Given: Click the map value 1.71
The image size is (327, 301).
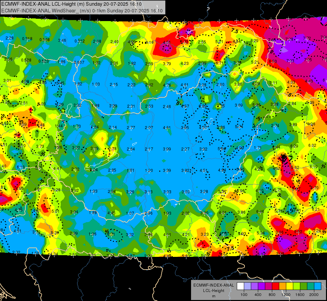Looking at the screenshot, I should click(258, 148).
